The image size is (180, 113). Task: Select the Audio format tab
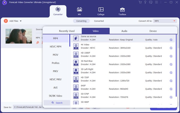click(124, 31)
